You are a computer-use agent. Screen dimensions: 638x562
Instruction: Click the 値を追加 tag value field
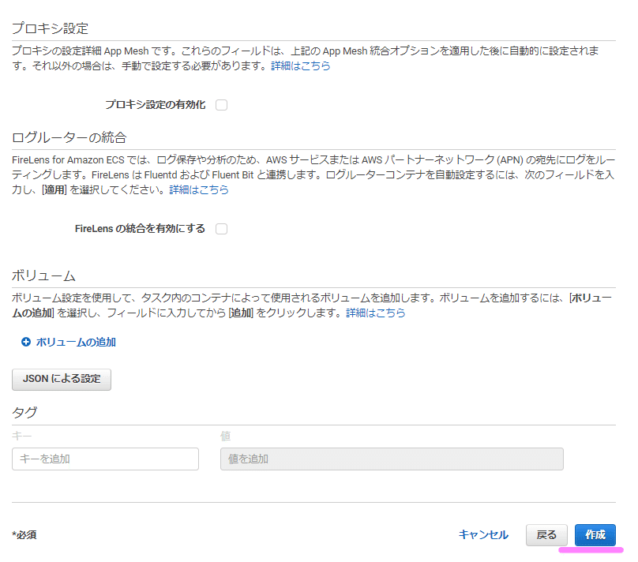pyautogui.click(x=392, y=459)
